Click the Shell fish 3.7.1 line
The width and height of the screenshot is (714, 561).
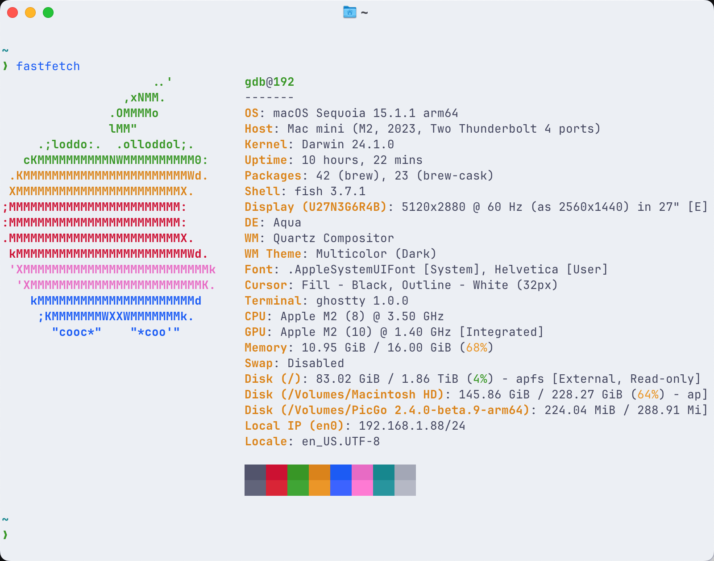[x=305, y=191]
